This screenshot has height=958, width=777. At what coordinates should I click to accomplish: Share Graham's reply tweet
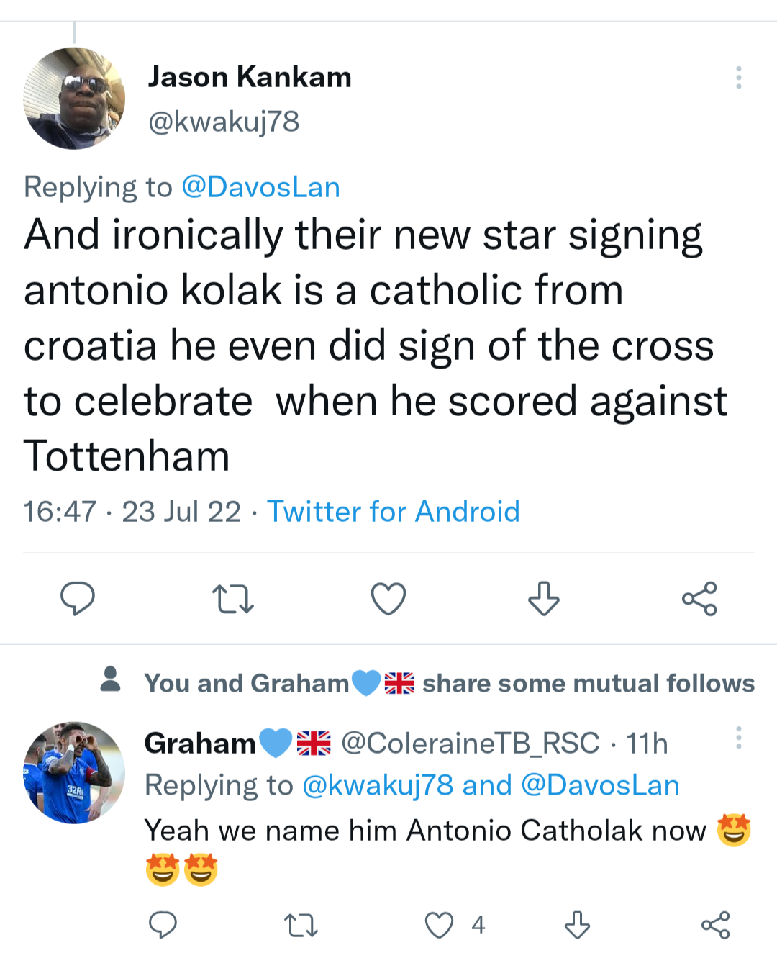tap(715, 925)
